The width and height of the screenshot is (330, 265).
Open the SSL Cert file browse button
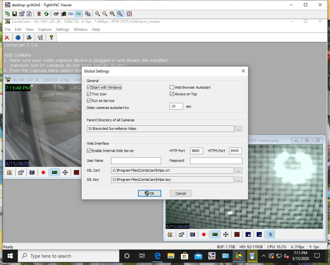(x=238, y=170)
